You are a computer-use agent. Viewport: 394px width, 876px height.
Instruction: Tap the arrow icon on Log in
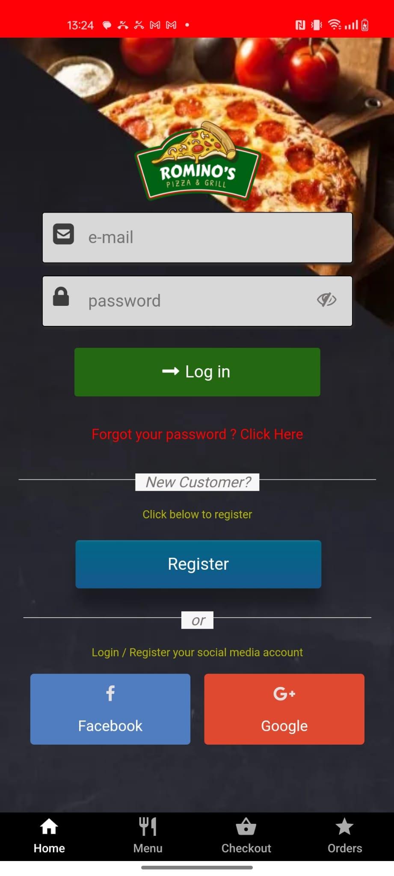click(x=171, y=371)
